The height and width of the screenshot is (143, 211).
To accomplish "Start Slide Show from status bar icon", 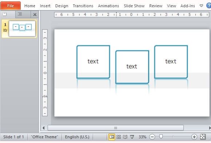I will [132, 137].
